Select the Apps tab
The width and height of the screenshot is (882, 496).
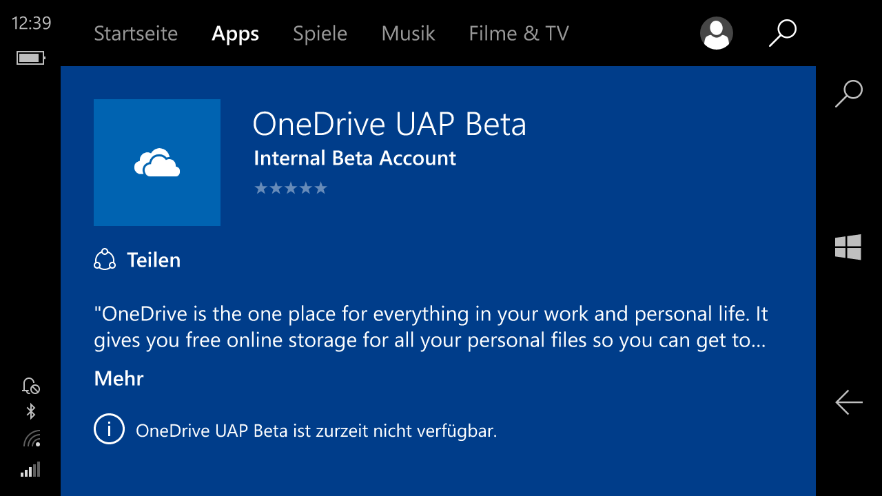pos(236,34)
